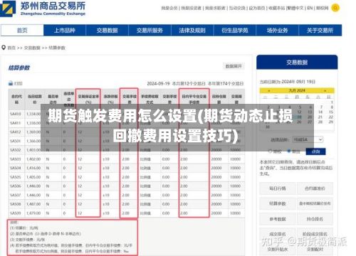The height and width of the screenshot is (256, 356).
Task: Select day 14 in the calendar
Action: (x=320, y=112)
